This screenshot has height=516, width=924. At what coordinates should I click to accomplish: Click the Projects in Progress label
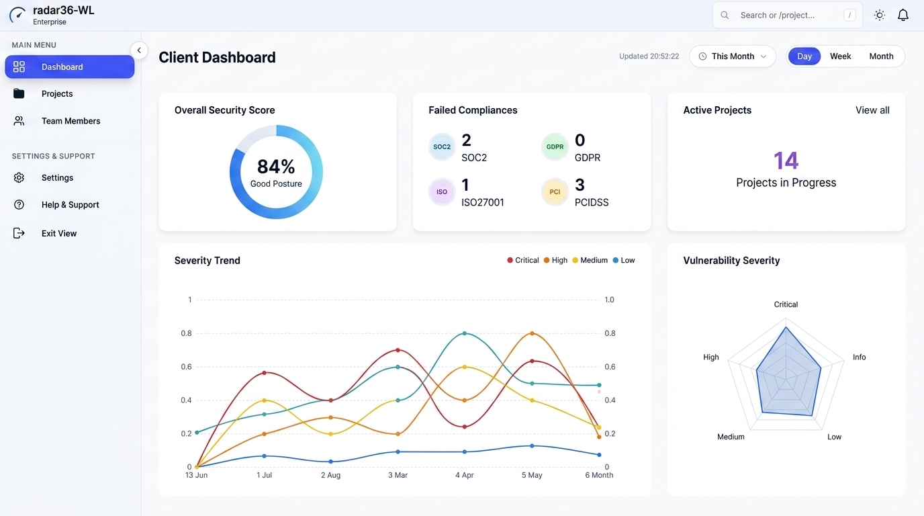(786, 183)
